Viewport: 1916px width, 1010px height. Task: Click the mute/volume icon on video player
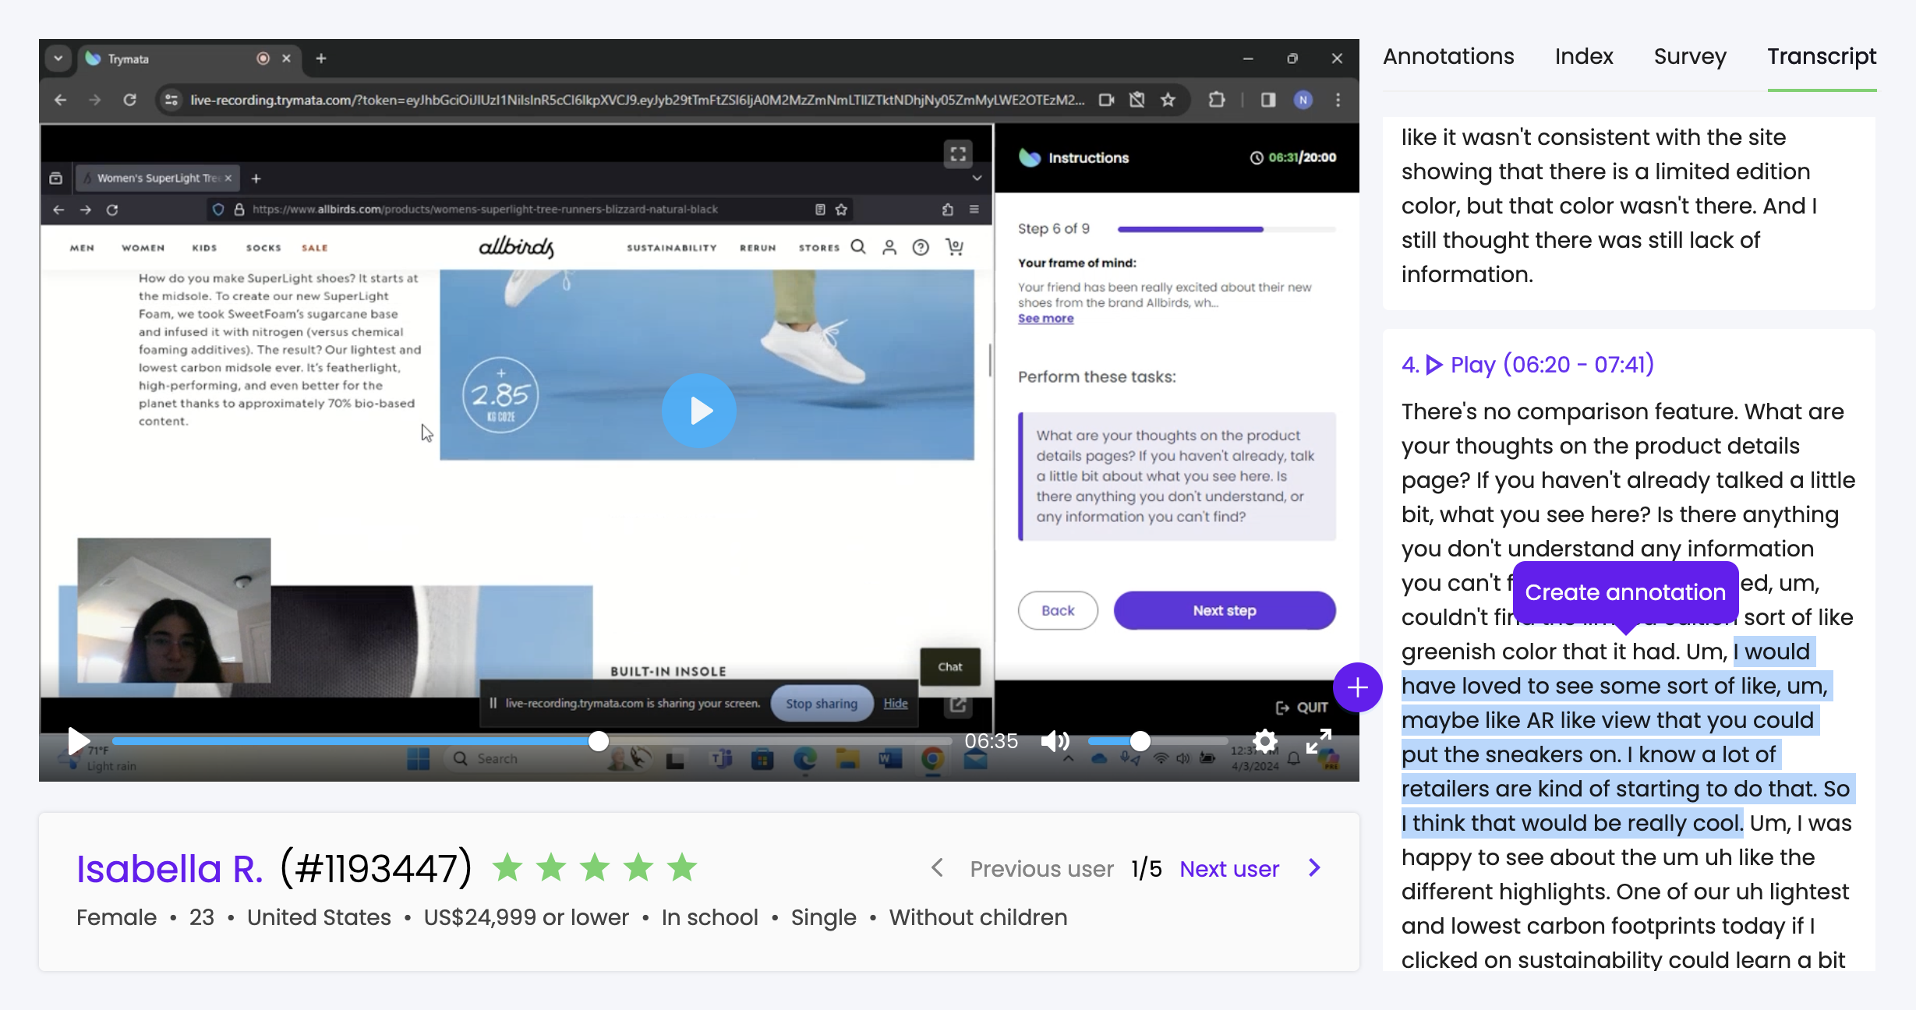coord(1055,741)
